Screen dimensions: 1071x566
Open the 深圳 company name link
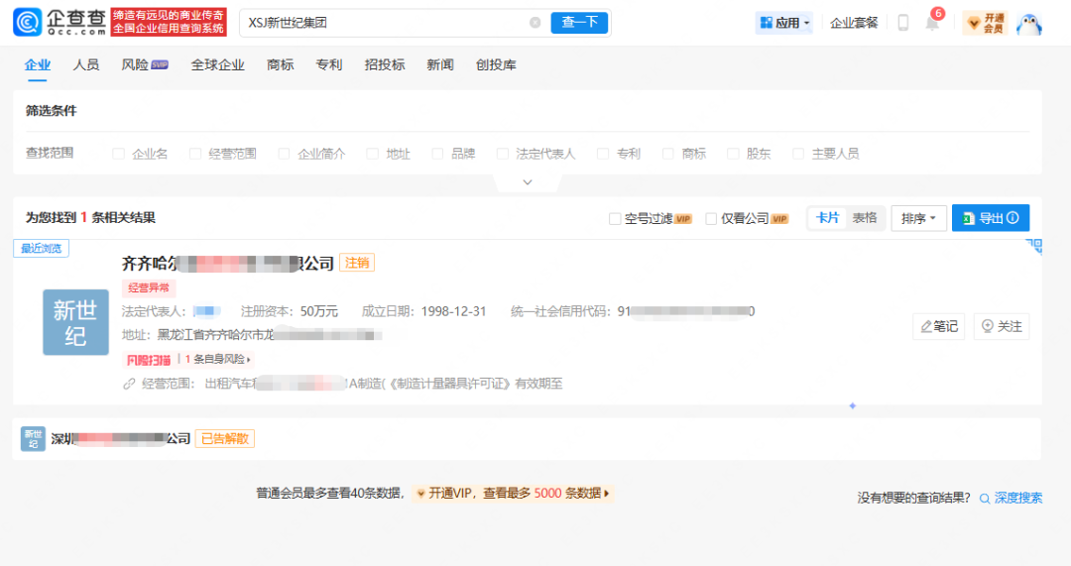[120, 438]
